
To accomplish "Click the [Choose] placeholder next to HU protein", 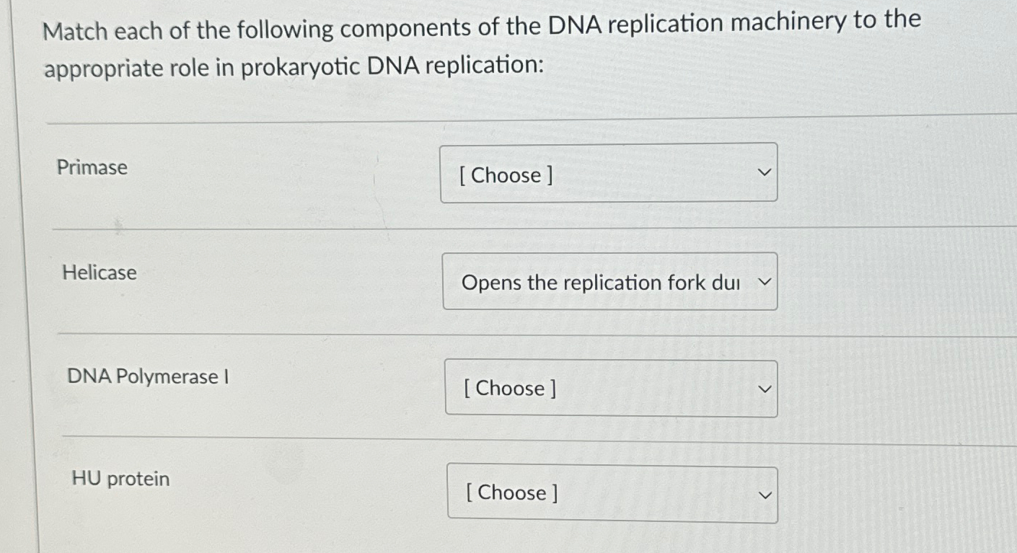I will (513, 493).
